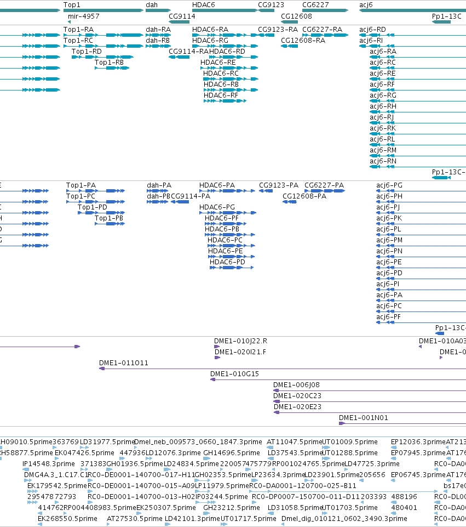Viewport: 466px width, 527px height.
Task: Select the CG6227-RA transcript label
Action: (x=322, y=30)
